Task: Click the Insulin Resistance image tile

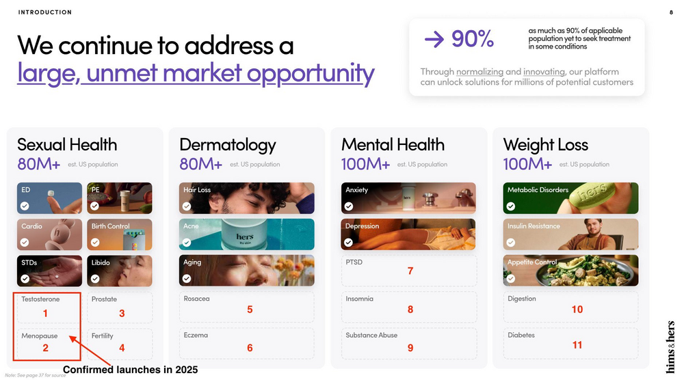Action: pyautogui.click(x=571, y=234)
